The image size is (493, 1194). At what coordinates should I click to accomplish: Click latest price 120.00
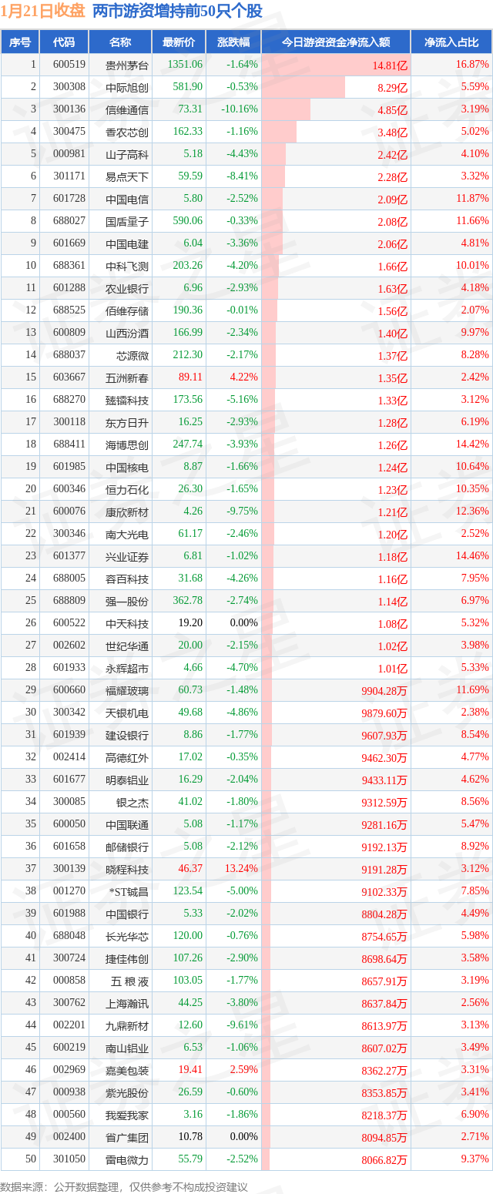tap(189, 936)
